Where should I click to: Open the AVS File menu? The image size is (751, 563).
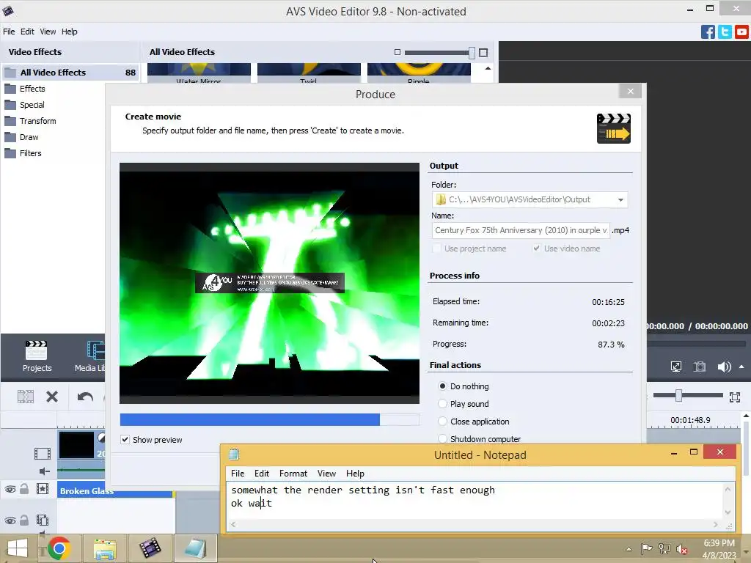(x=9, y=32)
